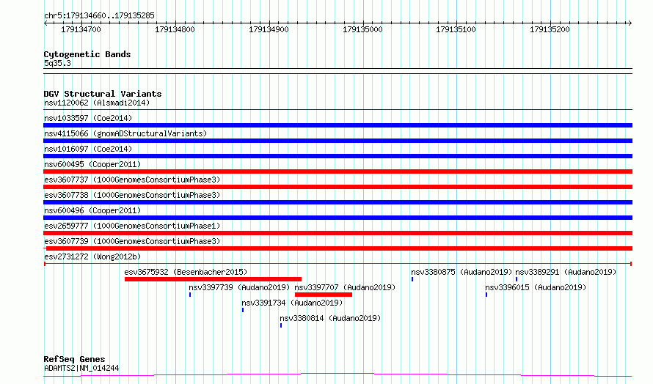This screenshot has height=384, width=653.
Task: Click the Cytogenetic Bands track heading
Action: [87, 54]
